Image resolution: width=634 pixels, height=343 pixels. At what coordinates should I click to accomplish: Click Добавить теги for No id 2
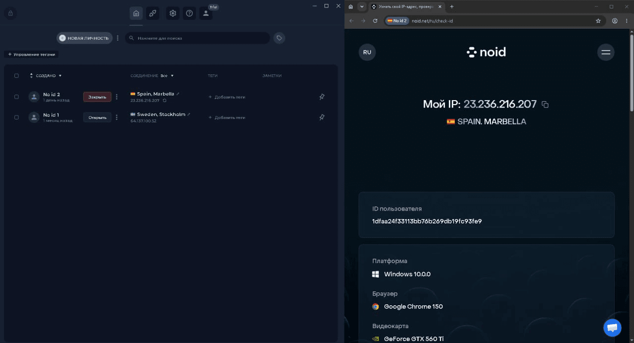click(227, 97)
